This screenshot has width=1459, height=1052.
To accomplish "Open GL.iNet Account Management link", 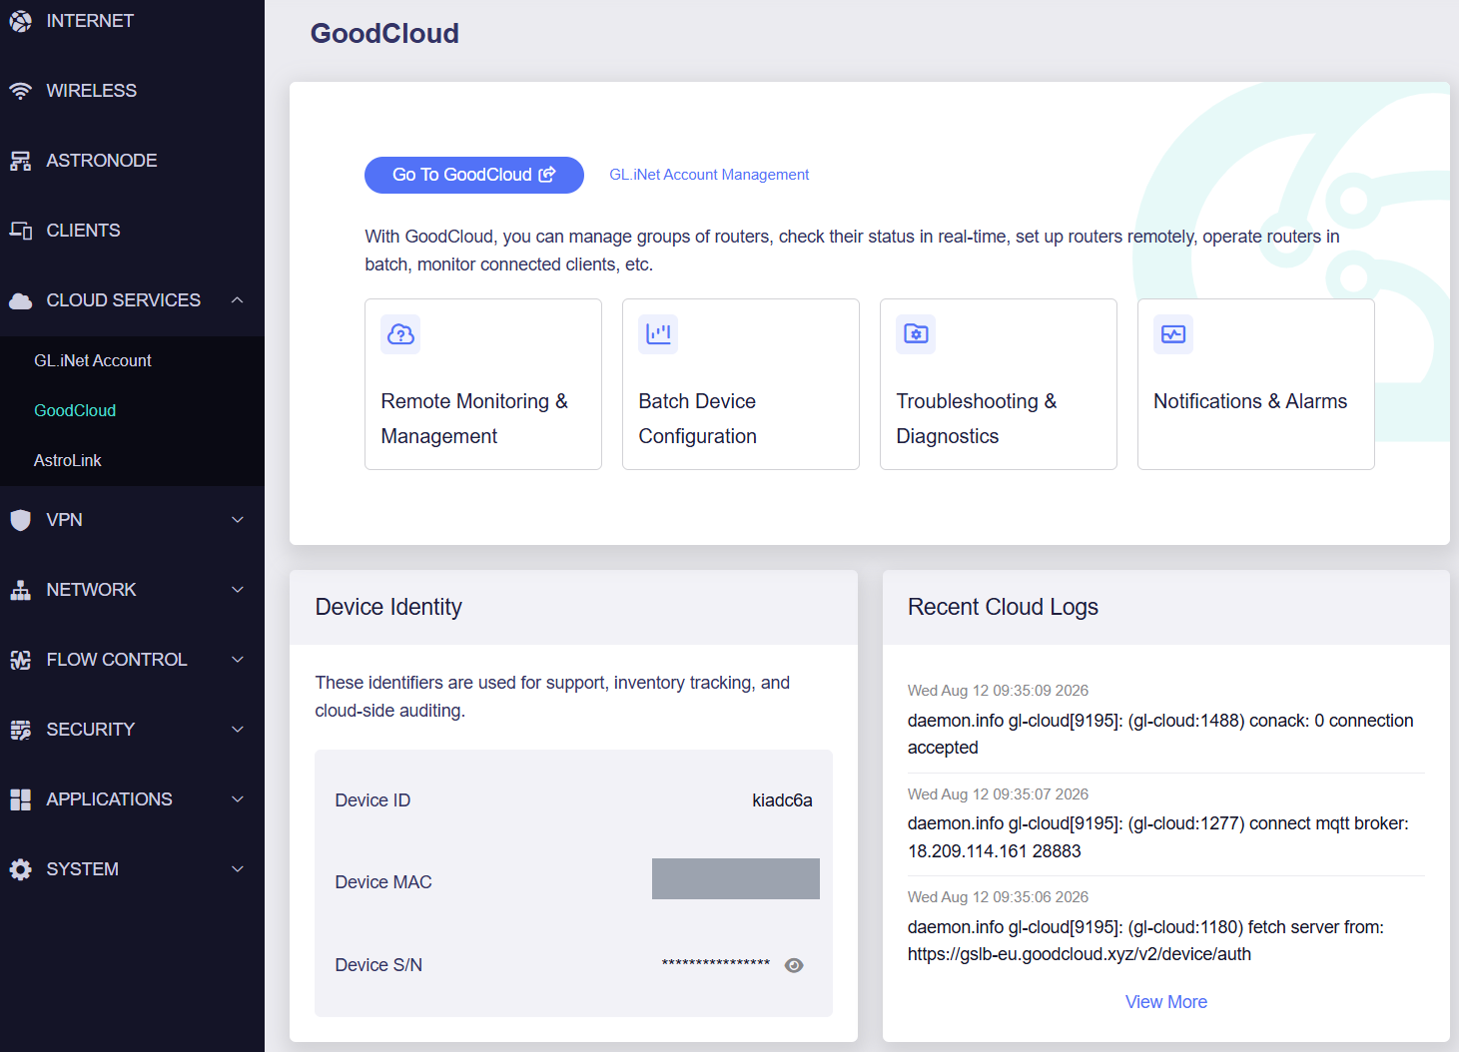I will [x=709, y=175].
